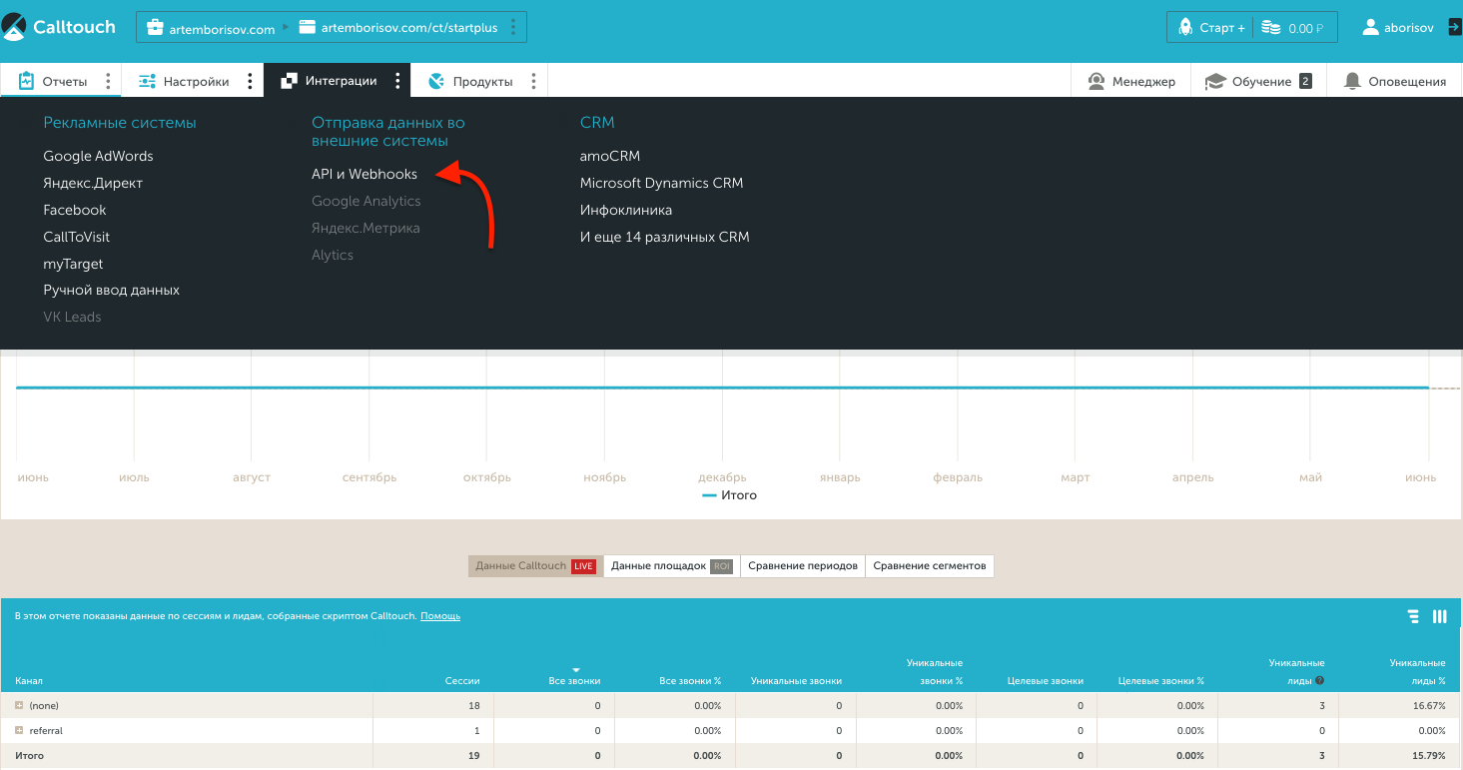The image size is (1463, 770).
Task: Open the three-dot menu beside Настройки
Action: pyautogui.click(x=250, y=81)
